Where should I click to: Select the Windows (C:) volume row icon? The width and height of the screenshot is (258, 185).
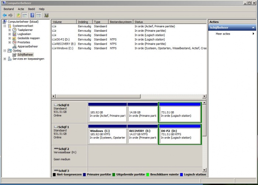(54, 48)
